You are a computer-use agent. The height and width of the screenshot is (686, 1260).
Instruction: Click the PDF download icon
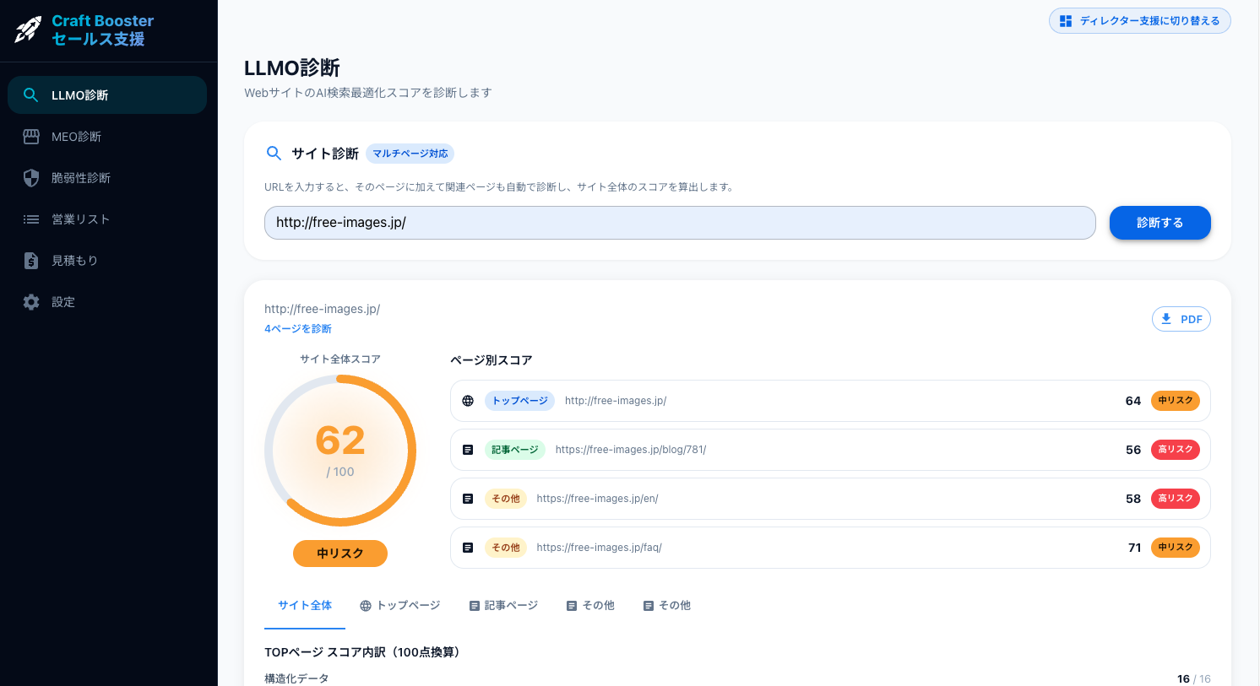[1170, 319]
